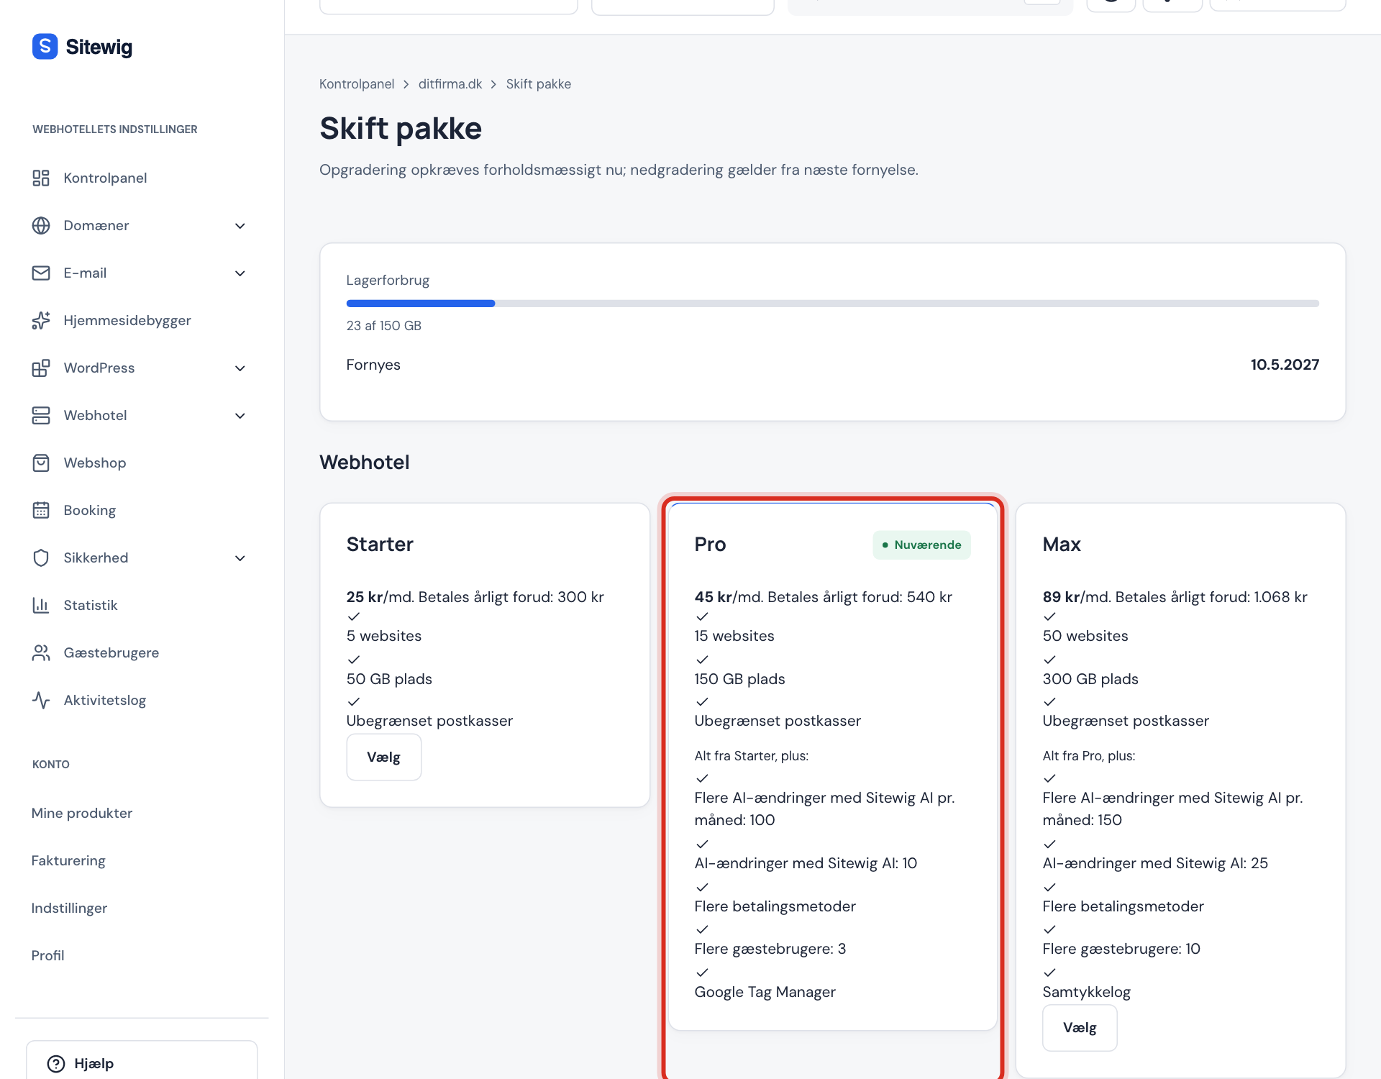Open Fakturering in the sidebar
The image size is (1381, 1079).
[68, 860]
